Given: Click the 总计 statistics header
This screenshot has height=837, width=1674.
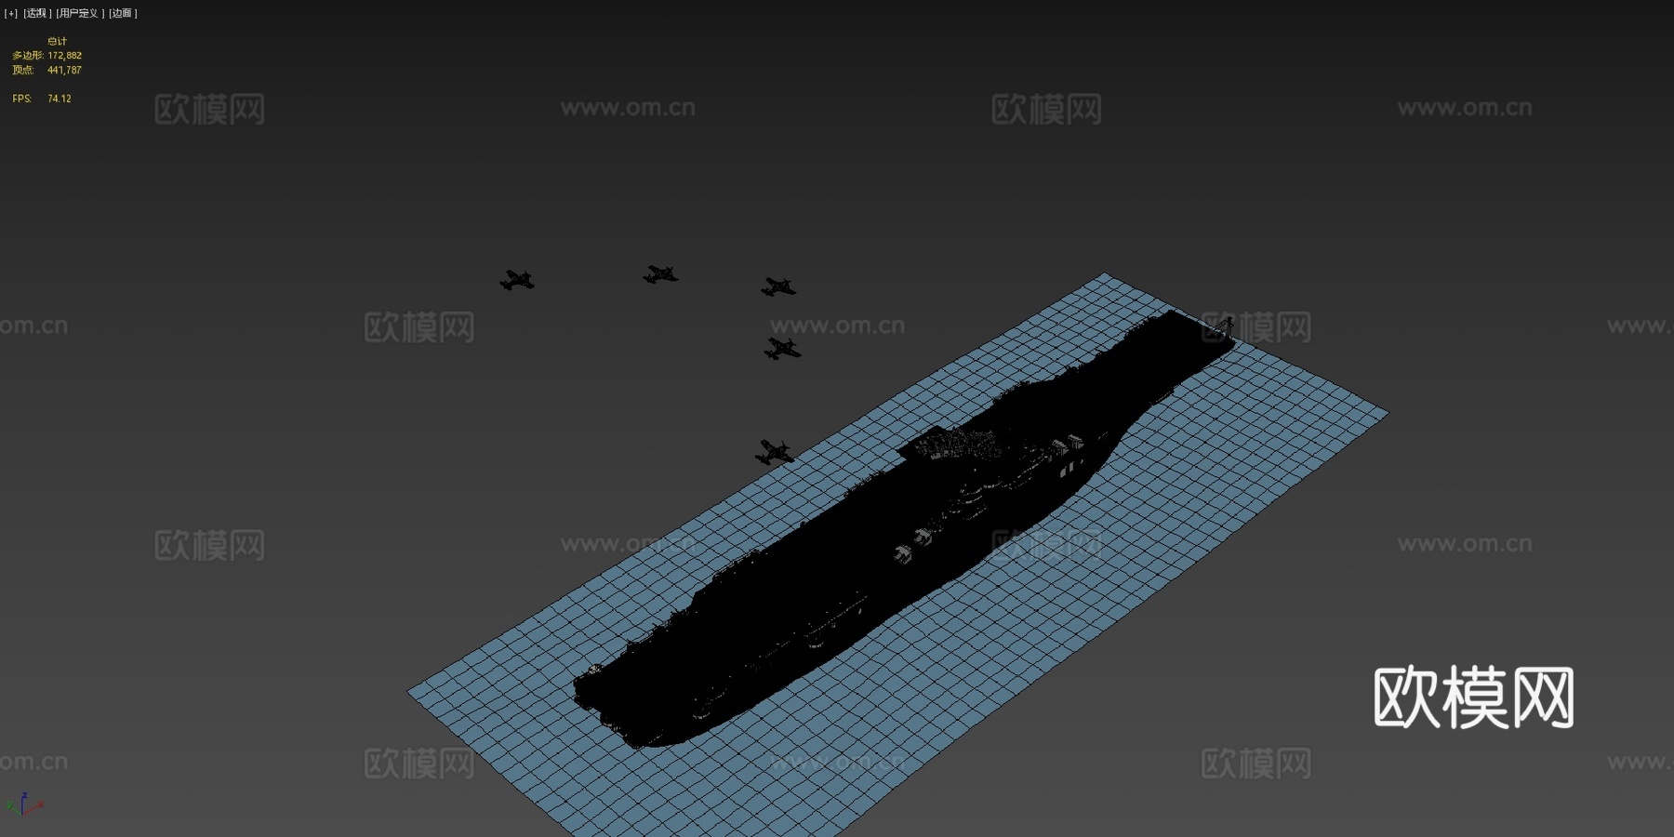Looking at the screenshot, I should click(58, 42).
